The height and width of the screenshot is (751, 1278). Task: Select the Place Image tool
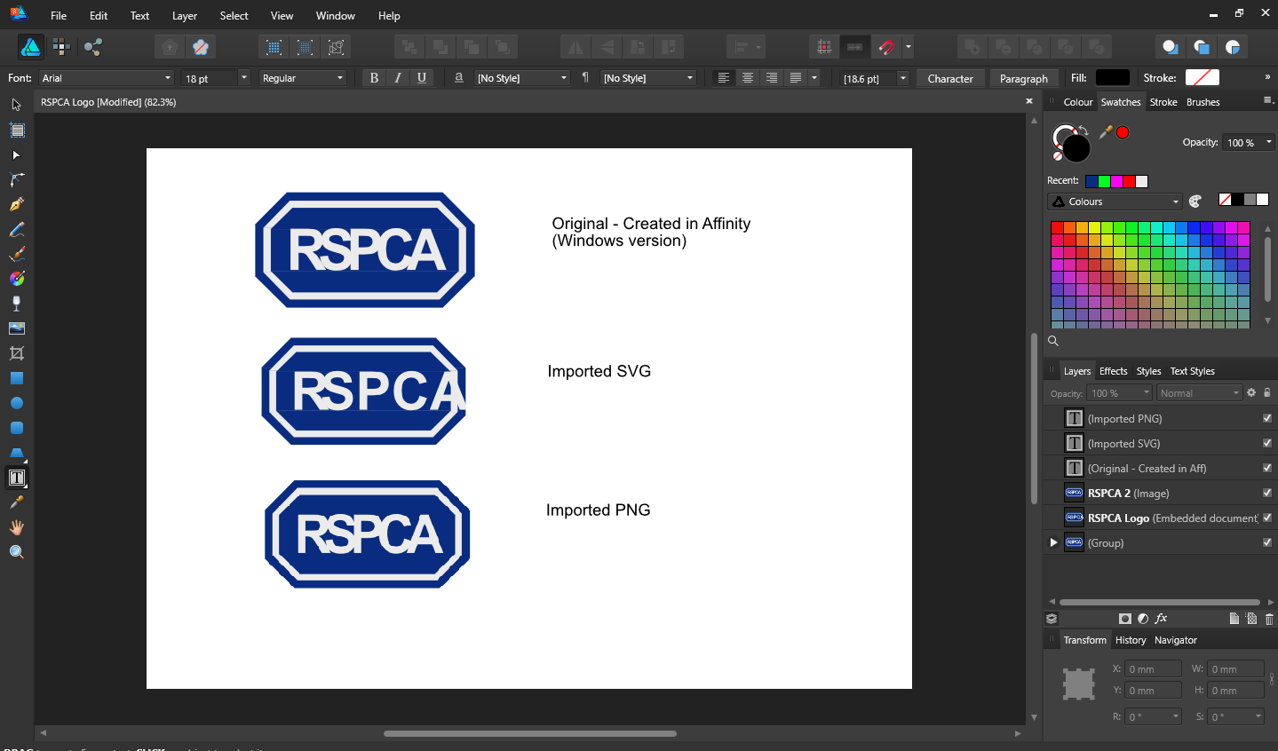[x=16, y=328]
